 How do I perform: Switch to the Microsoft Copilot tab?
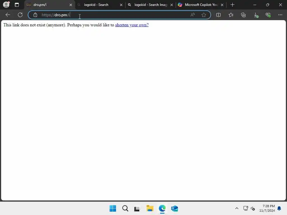tap(201, 5)
